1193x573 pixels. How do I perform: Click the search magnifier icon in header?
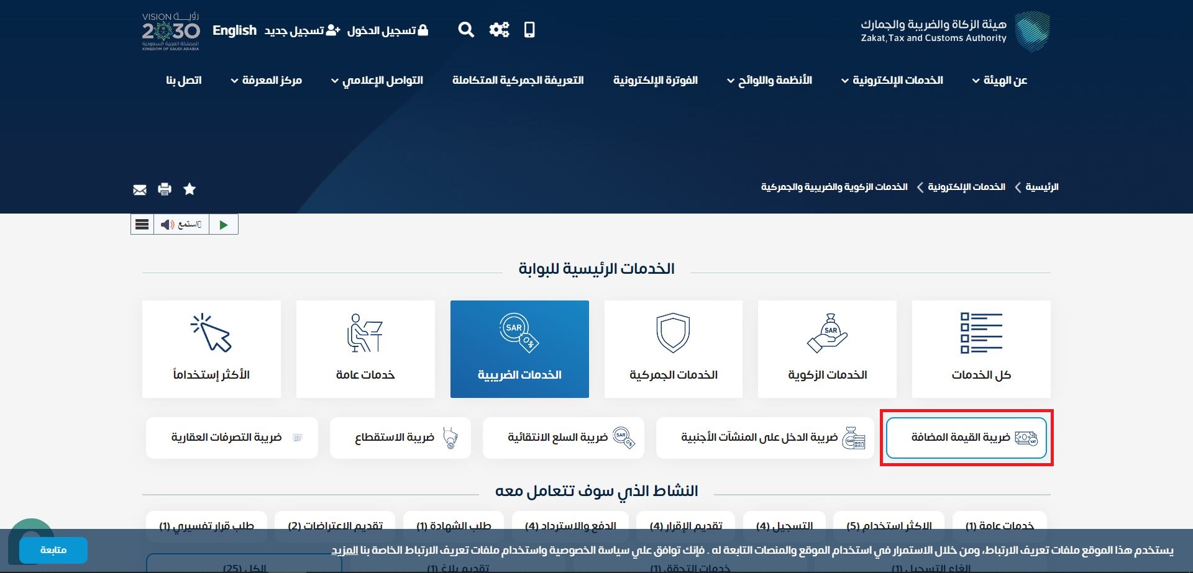pos(465,29)
